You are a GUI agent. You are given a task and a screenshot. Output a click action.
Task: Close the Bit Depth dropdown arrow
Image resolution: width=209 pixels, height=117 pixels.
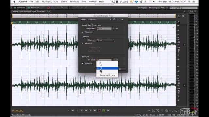click(113, 60)
